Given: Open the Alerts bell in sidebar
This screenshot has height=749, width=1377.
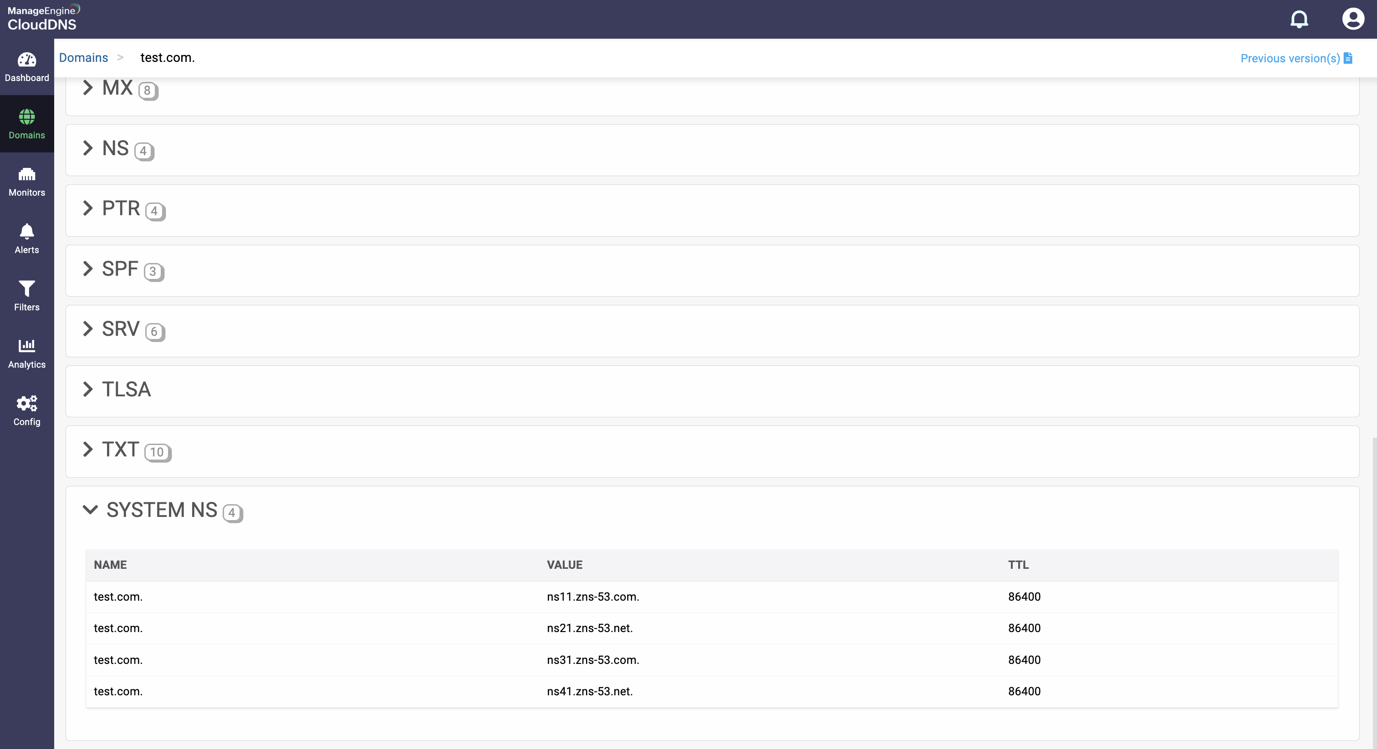Looking at the screenshot, I should click(x=27, y=232).
